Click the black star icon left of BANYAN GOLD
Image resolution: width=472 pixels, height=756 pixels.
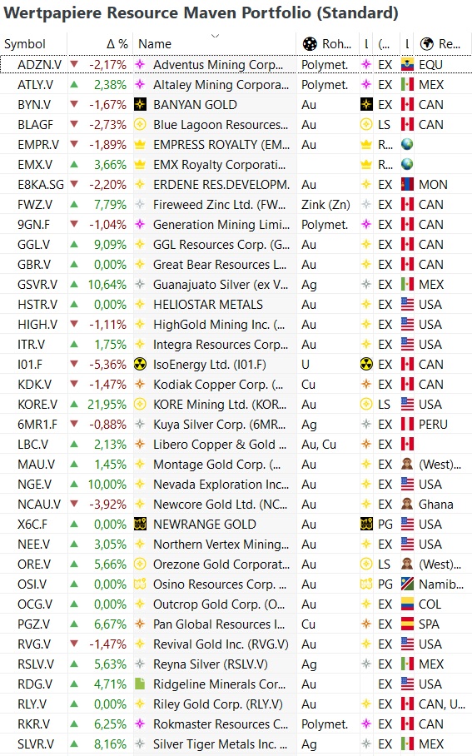pos(140,105)
